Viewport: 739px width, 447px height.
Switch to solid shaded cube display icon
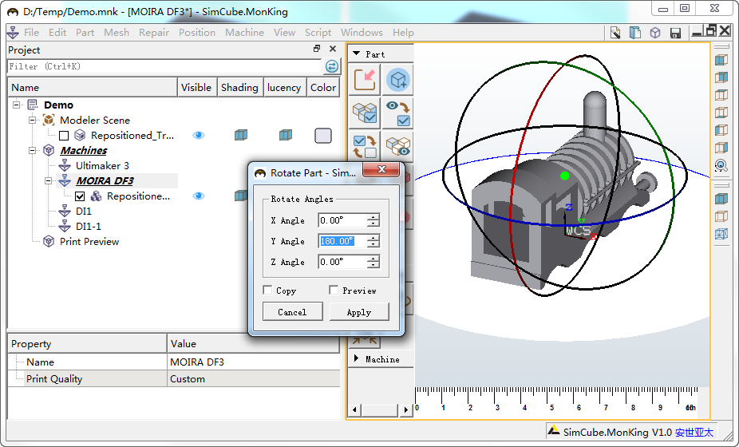(x=721, y=199)
